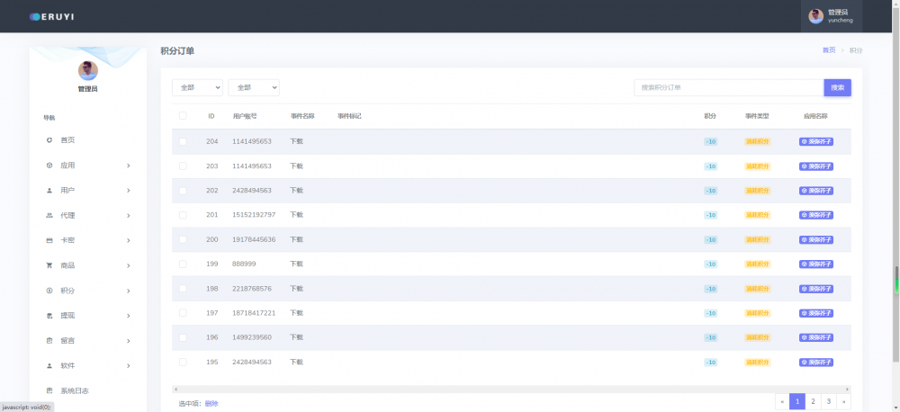Check the box for order ID 204
The image size is (900, 412).
coord(183,142)
